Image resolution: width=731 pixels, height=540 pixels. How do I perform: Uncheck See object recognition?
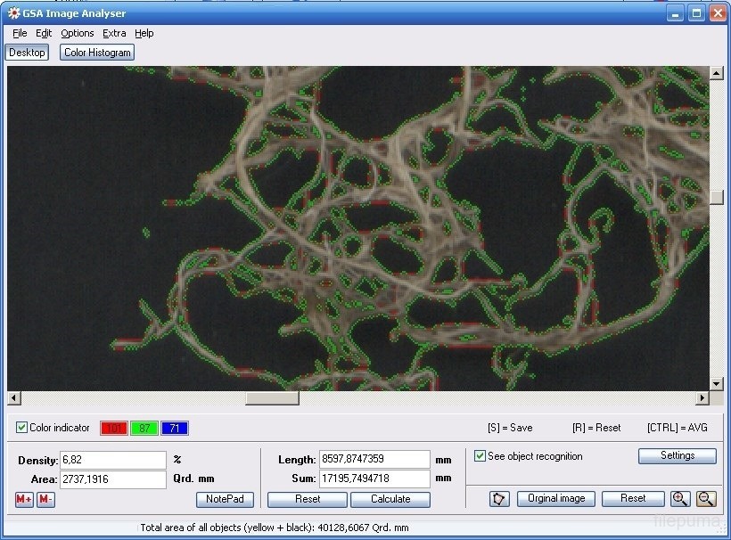click(480, 456)
